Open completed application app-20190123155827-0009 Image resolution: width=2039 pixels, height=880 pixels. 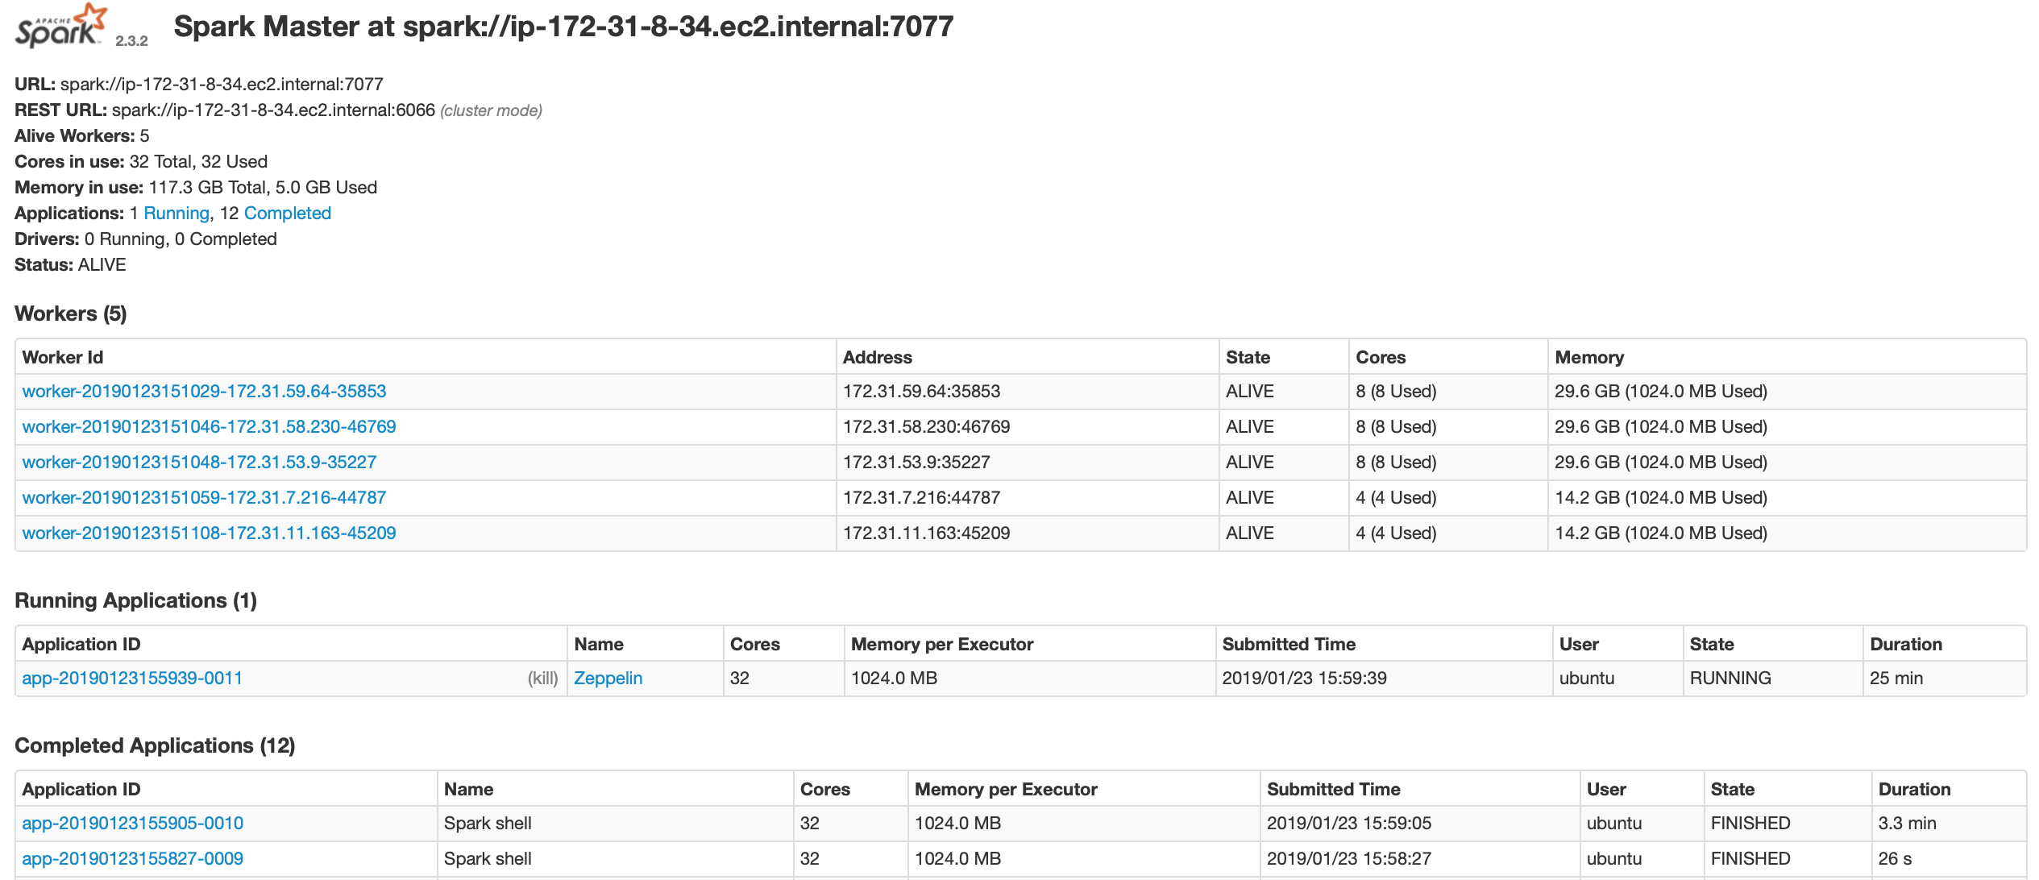point(132,859)
